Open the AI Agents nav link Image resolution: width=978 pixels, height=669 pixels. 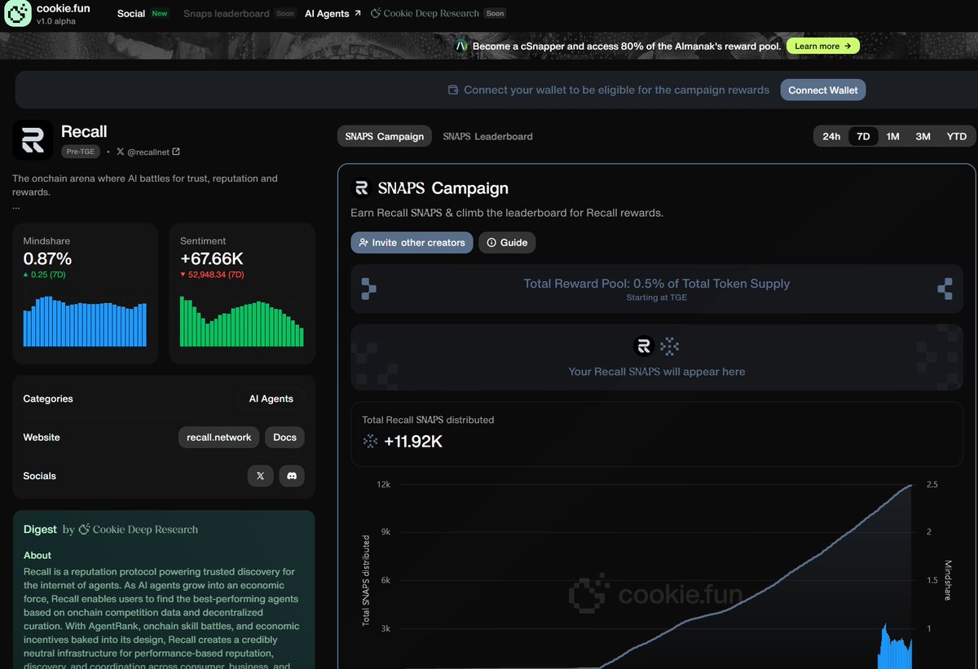point(327,14)
